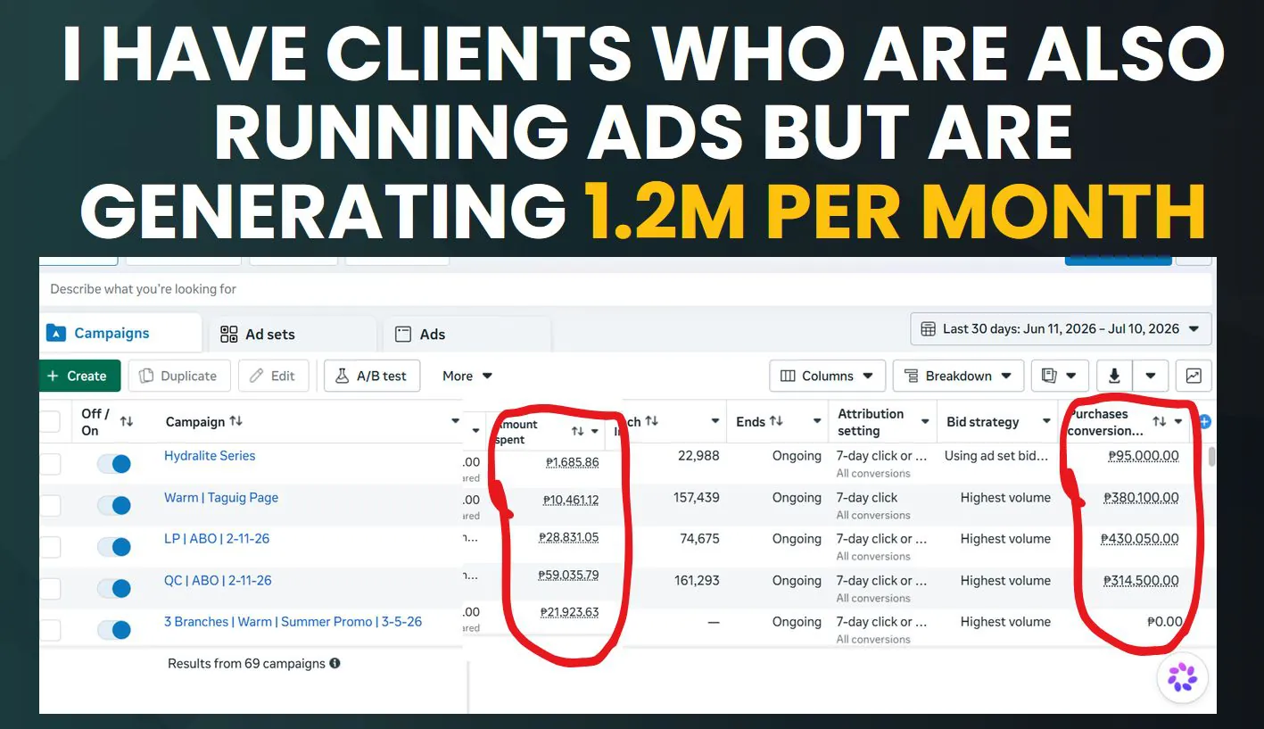The image size is (1264, 729).
Task: Open the Last 30 days date range picker
Action: [x=1061, y=329]
